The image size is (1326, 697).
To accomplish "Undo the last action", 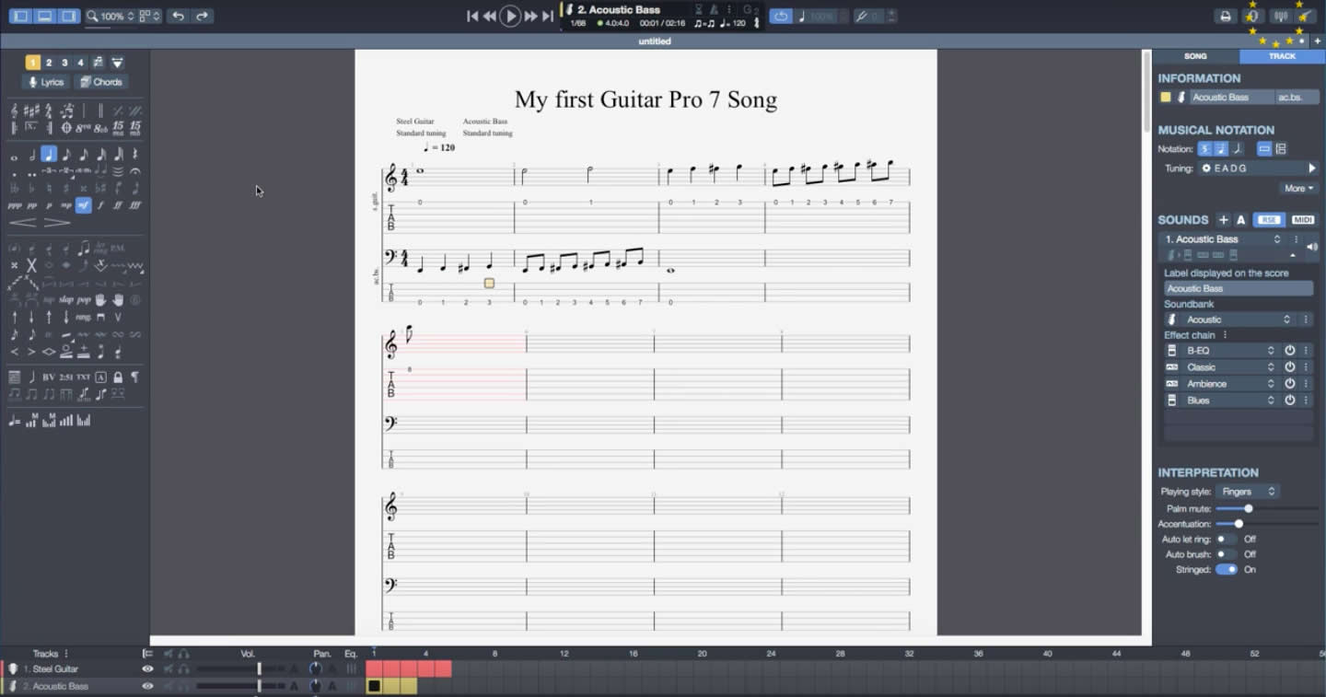I will tap(178, 16).
